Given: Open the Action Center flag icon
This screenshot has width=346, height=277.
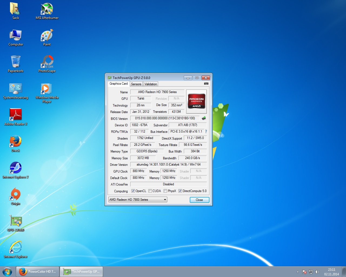Looking at the screenshot, I should click(304, 272).
